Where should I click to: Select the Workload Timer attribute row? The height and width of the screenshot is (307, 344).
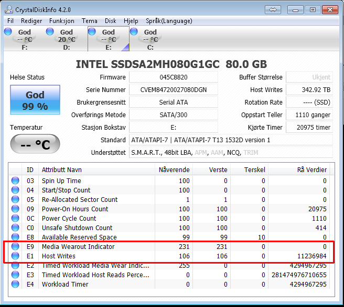tap(169, 284)
